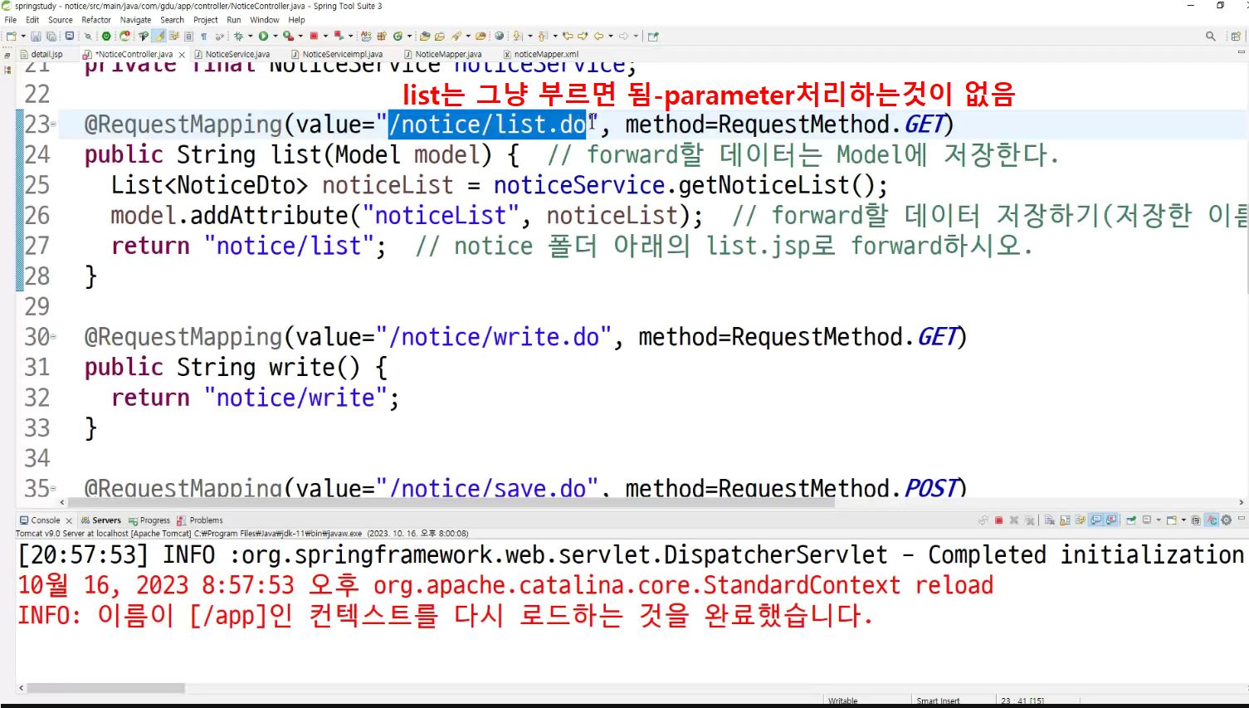
Task: Open the Refactor menu
Action: [x=96, y=20]
